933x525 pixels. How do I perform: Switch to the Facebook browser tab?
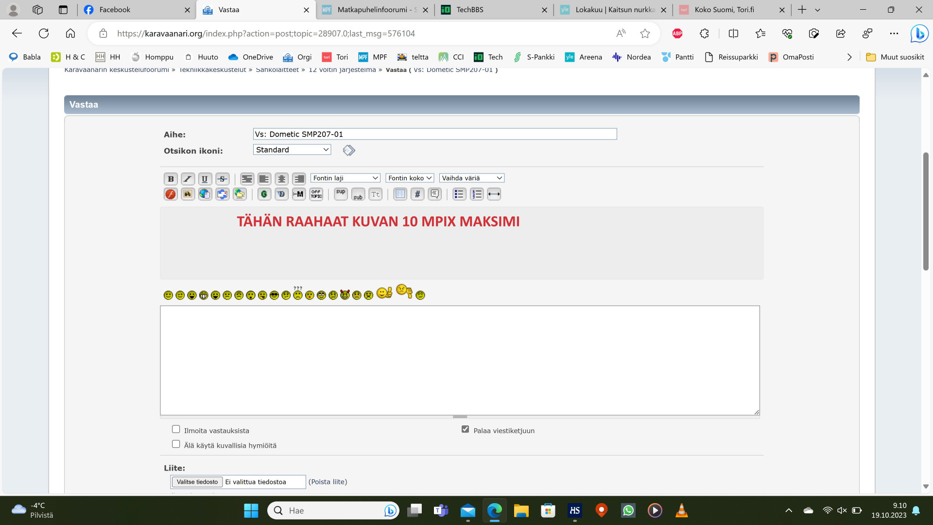131,10
